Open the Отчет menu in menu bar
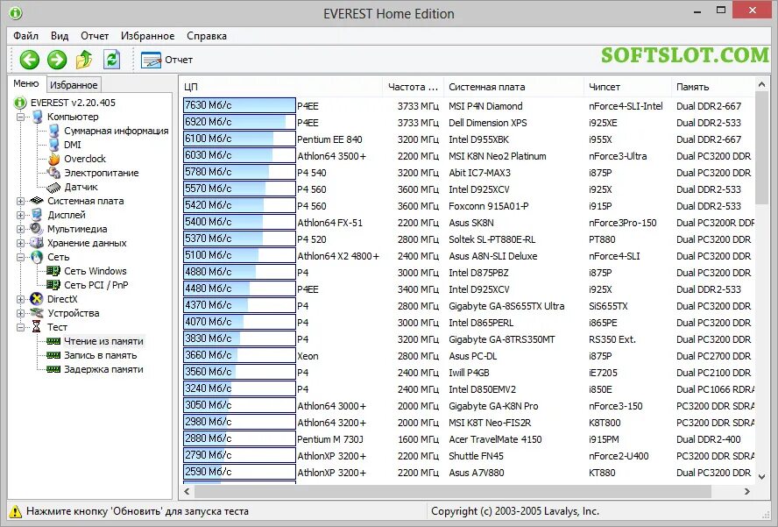 click(x=95, y=36)
